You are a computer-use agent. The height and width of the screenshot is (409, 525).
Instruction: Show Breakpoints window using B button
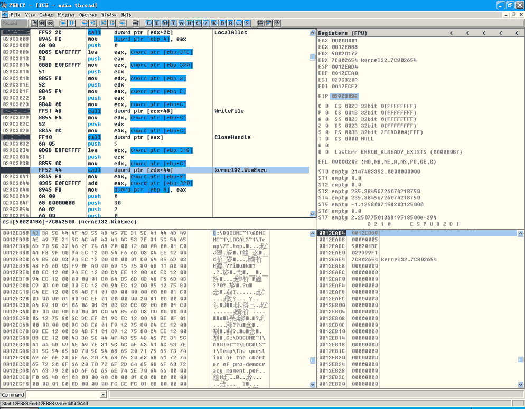coord(222,23)
